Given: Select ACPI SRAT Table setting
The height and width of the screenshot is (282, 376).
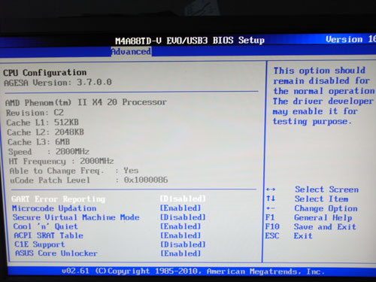Looking at the screenshot, I should pos(48,235).
